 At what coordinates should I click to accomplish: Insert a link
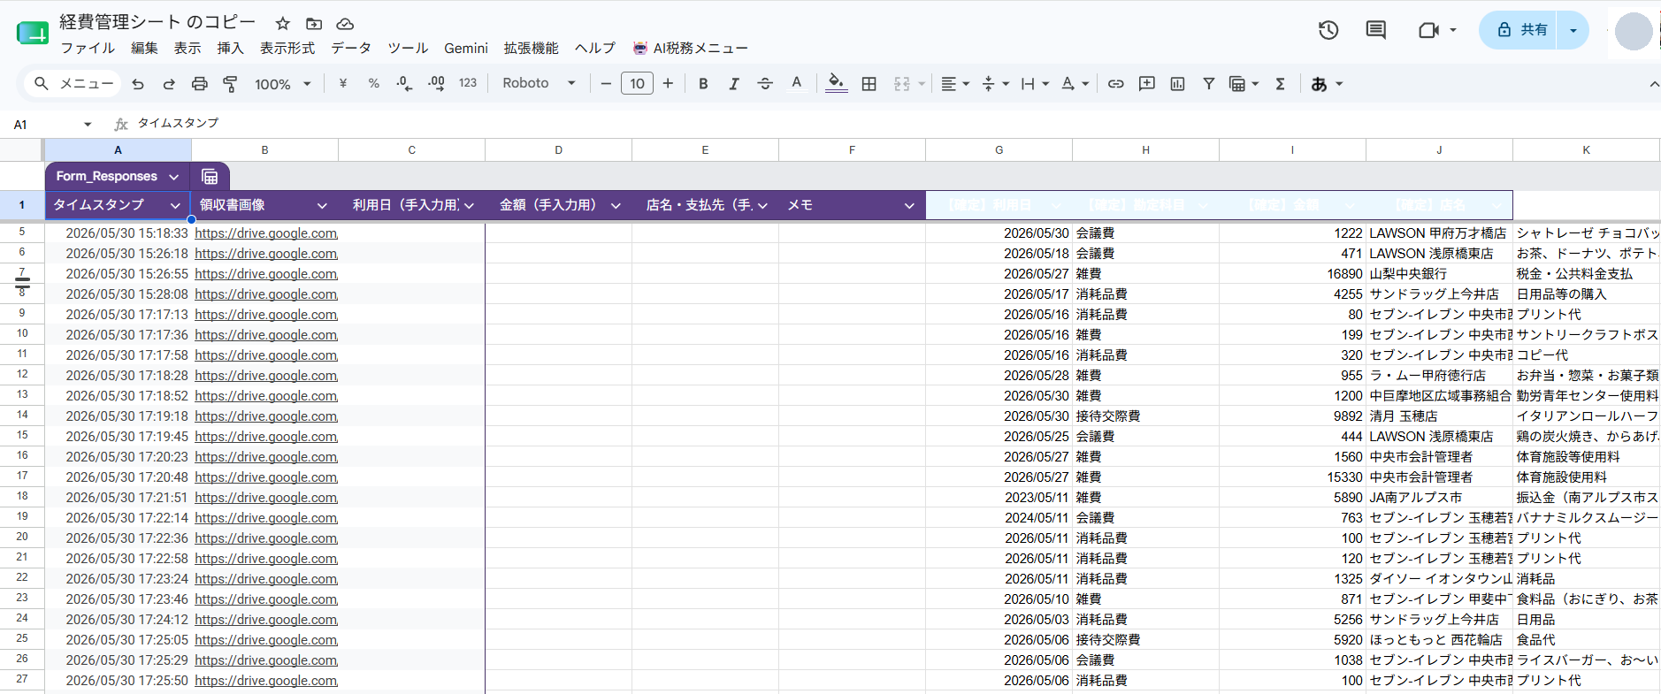click(x=1116, y=84)
